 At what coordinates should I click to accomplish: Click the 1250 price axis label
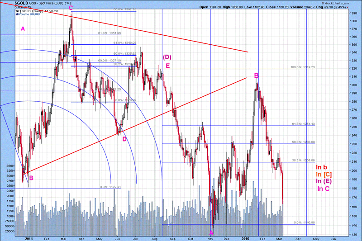(x=353, y=127)
